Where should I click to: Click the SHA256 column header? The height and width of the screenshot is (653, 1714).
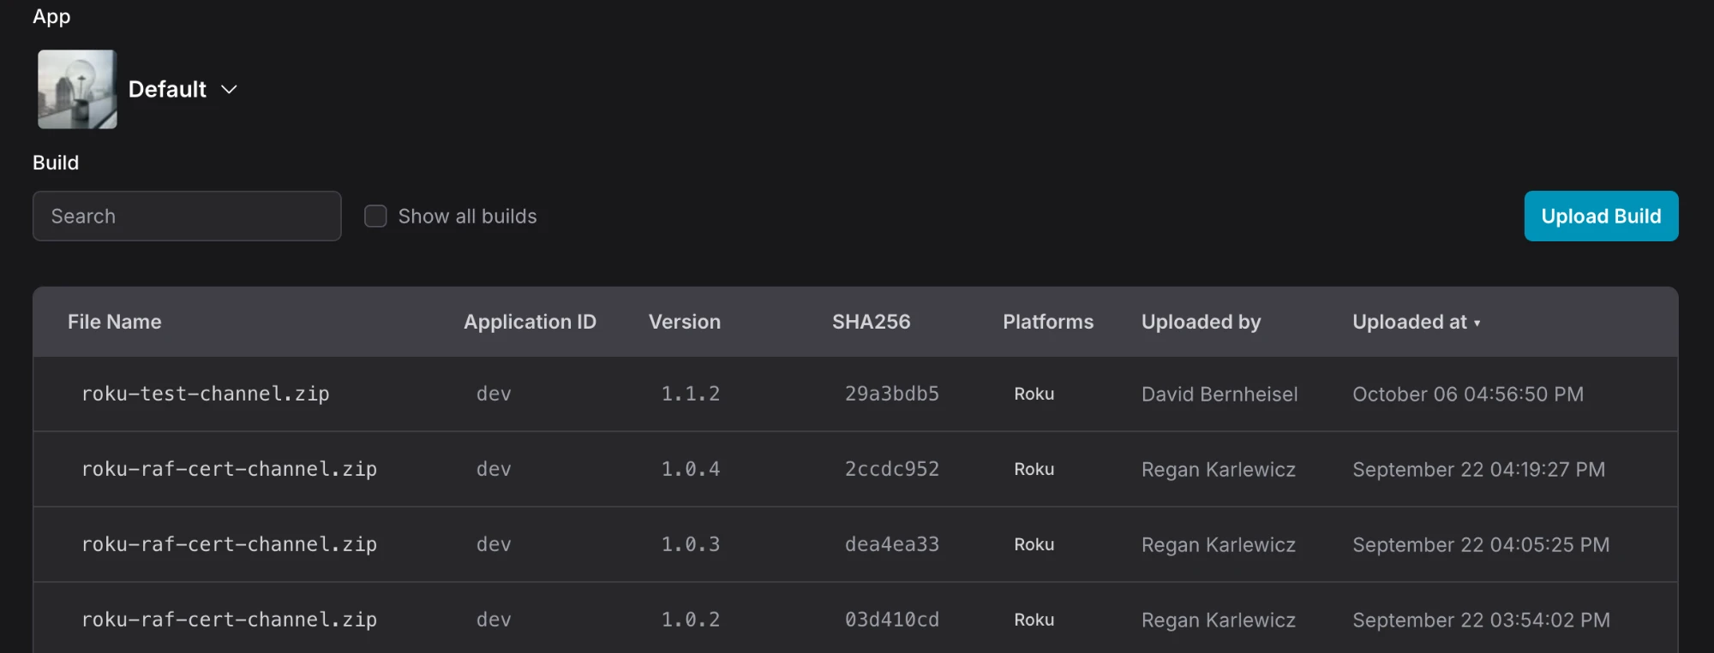(x=871, y=322)
